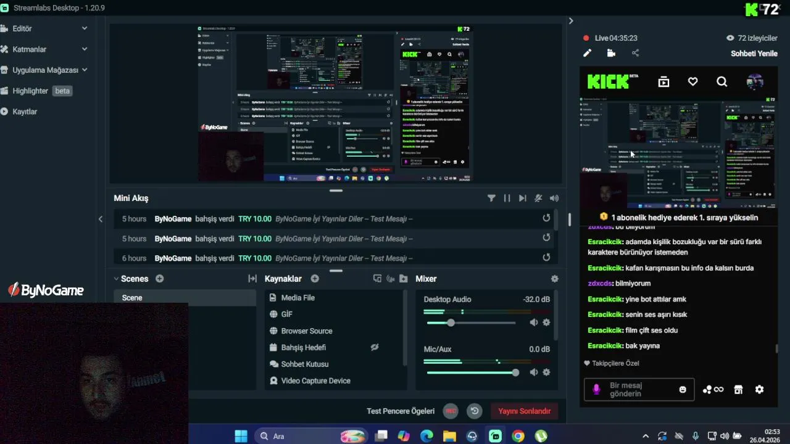Collapse the chat panel right arrow
This screenshot has width=790, height=444.
[571, 21]
